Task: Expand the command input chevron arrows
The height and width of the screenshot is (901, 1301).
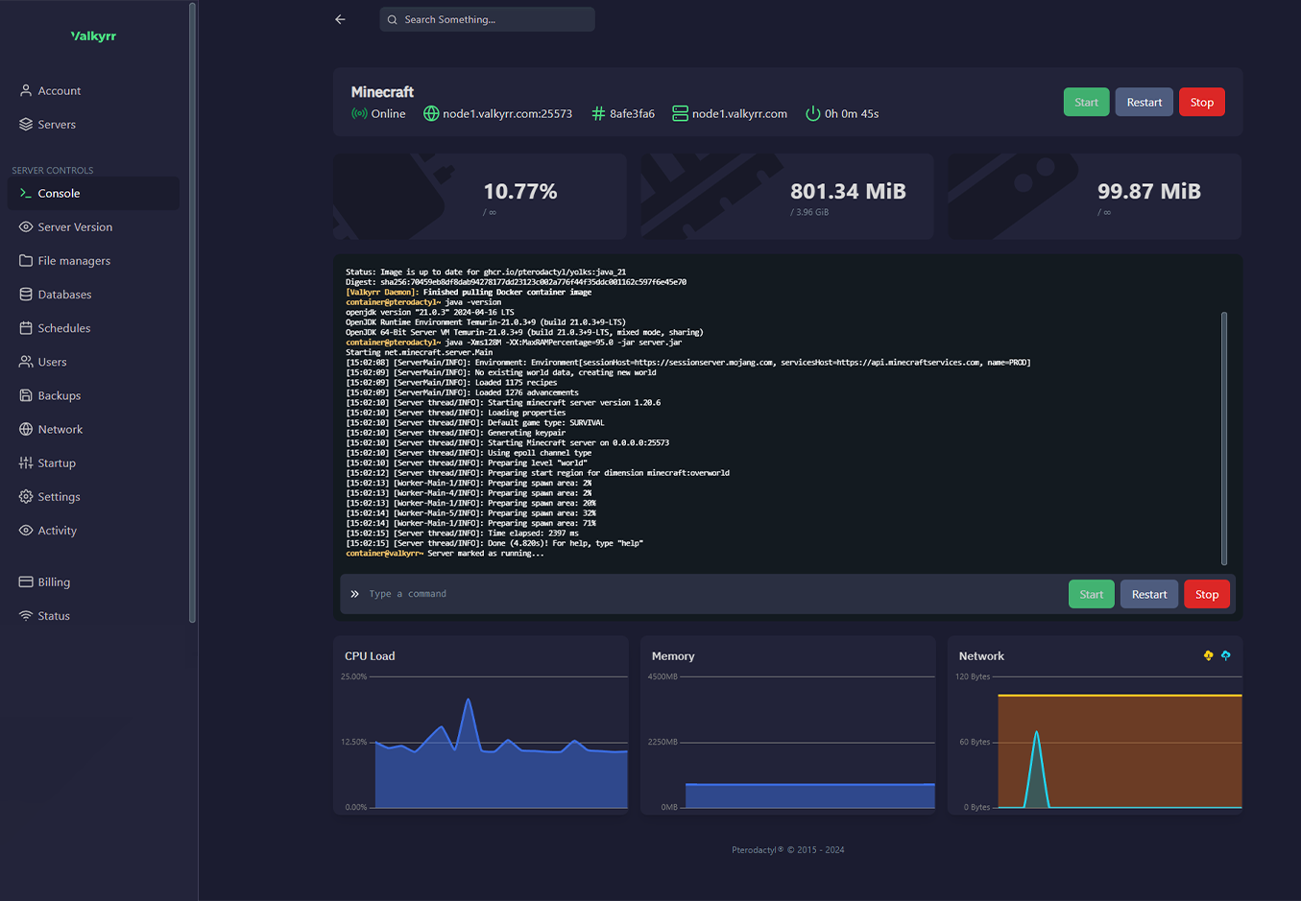Action: [x=355, y=593]
